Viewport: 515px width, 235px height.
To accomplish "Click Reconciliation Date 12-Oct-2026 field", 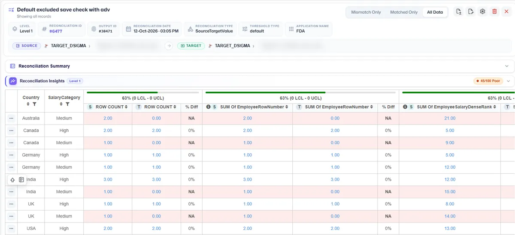I will click(x=152, y=29).
